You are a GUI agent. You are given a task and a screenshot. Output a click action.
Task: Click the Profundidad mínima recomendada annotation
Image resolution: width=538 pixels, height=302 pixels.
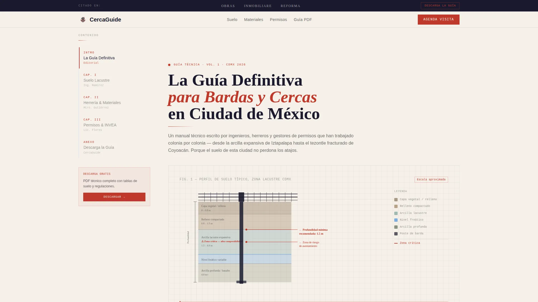click(x=313, y=232)
